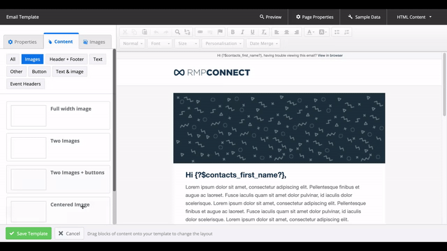
Task: Select the Centered Image block
Action: point(58,211)
